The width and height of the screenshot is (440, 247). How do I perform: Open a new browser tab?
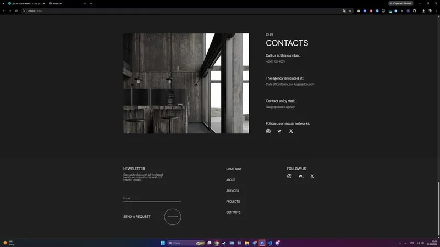91,3
